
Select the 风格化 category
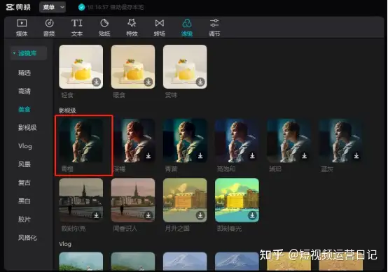point(27,238)
